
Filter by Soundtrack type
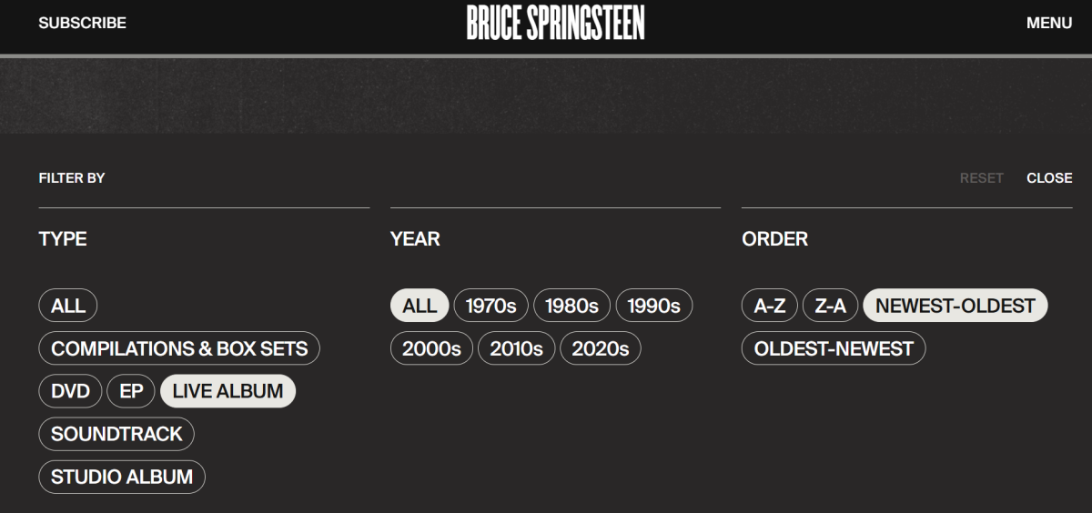click(x=116, y=434)
